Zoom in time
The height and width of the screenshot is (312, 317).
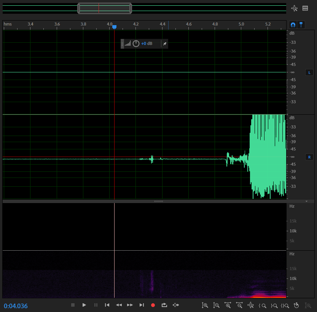click(x=228, y=305)
